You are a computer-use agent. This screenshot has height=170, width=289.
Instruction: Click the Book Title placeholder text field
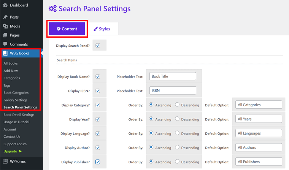tap(173, 76)
